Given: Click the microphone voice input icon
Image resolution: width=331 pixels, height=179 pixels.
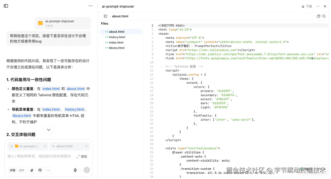Looking at the screenshot, I should pyautogui.click(x=75, y=170).
